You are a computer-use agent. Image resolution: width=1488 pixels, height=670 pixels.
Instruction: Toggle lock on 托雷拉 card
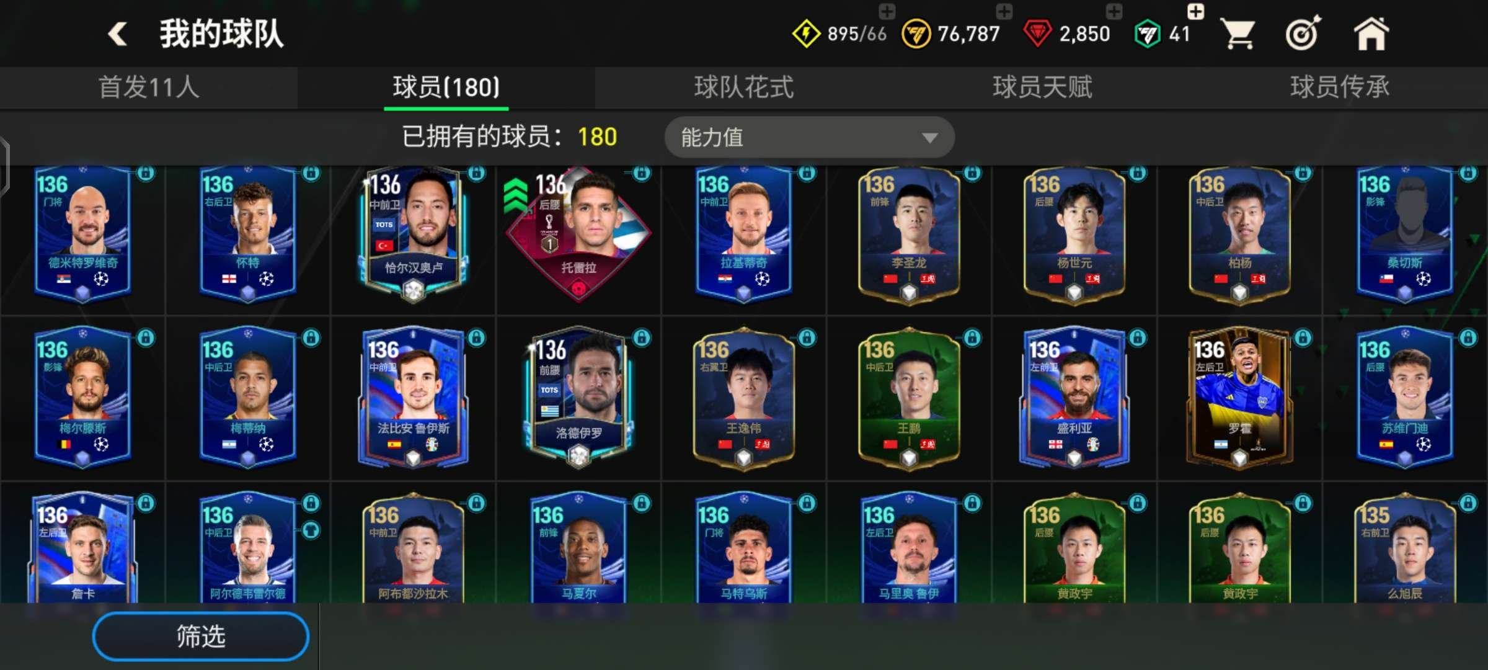coord(642,173)
